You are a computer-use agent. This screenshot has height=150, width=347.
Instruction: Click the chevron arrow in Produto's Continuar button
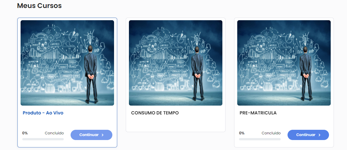point(103,135)
